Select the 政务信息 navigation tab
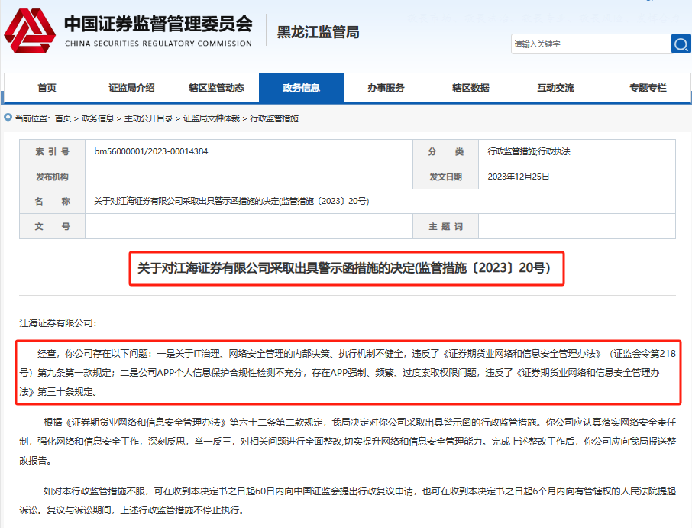This screenshot has height=528, width=692. [x=301, y=88]
